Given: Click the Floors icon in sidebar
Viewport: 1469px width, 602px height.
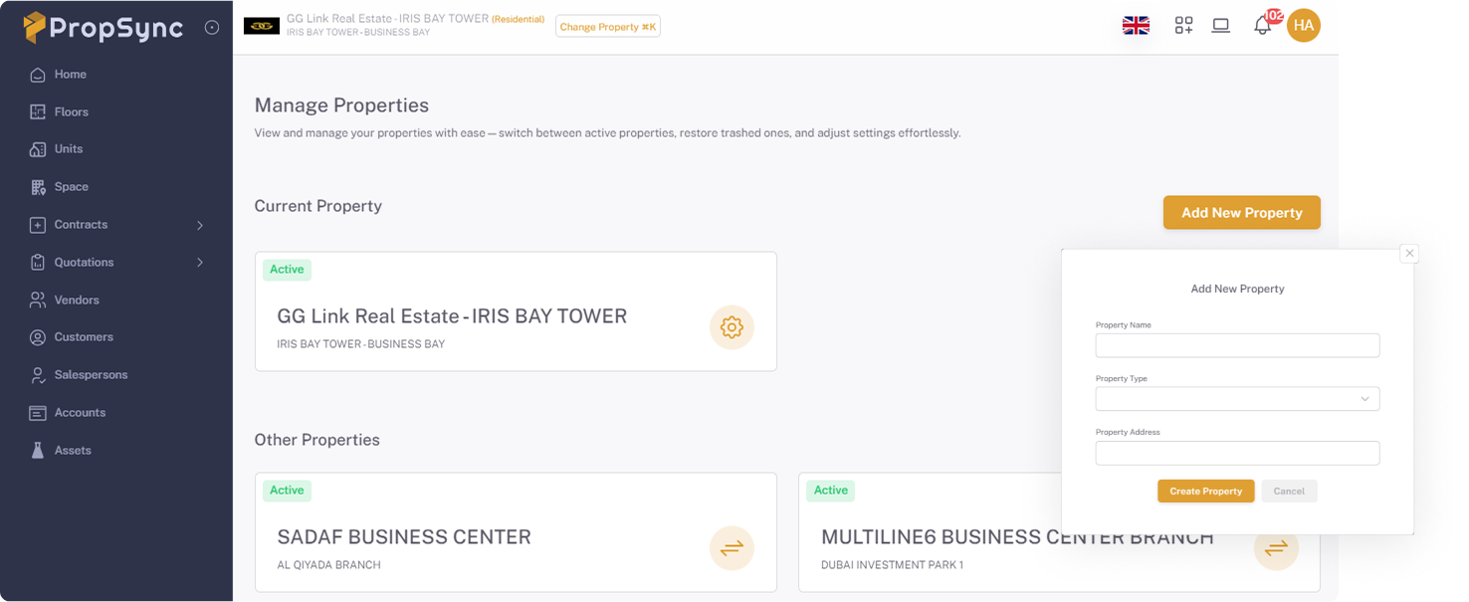Looking at the screenshot, I should point(38,112).
